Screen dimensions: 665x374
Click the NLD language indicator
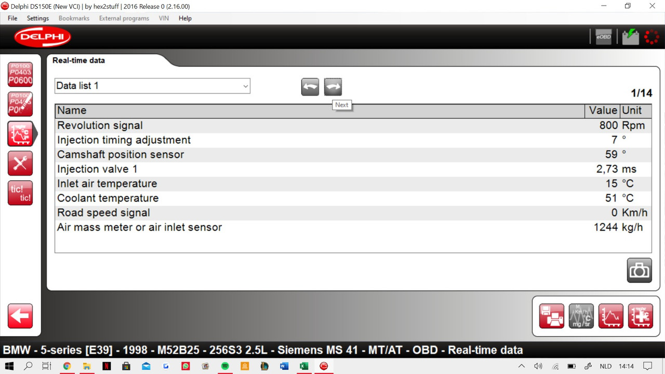pyautogui.click(x=606, y=366)
